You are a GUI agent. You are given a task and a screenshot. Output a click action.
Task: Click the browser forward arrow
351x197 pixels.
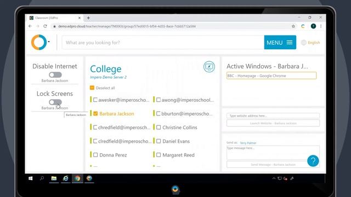pyautogui.click(x=38, y=26)
